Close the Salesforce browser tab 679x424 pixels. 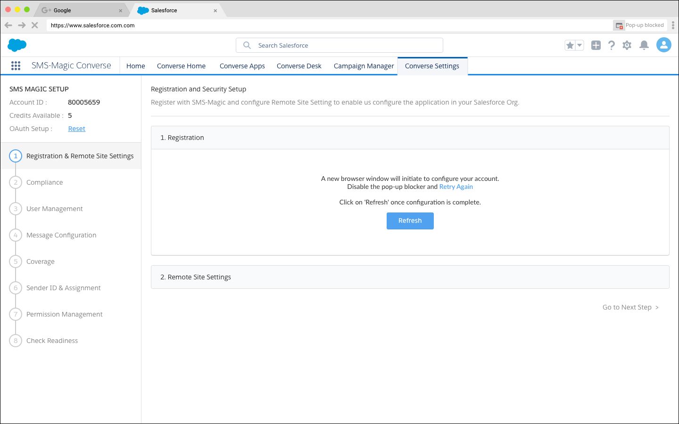point(215,10)
